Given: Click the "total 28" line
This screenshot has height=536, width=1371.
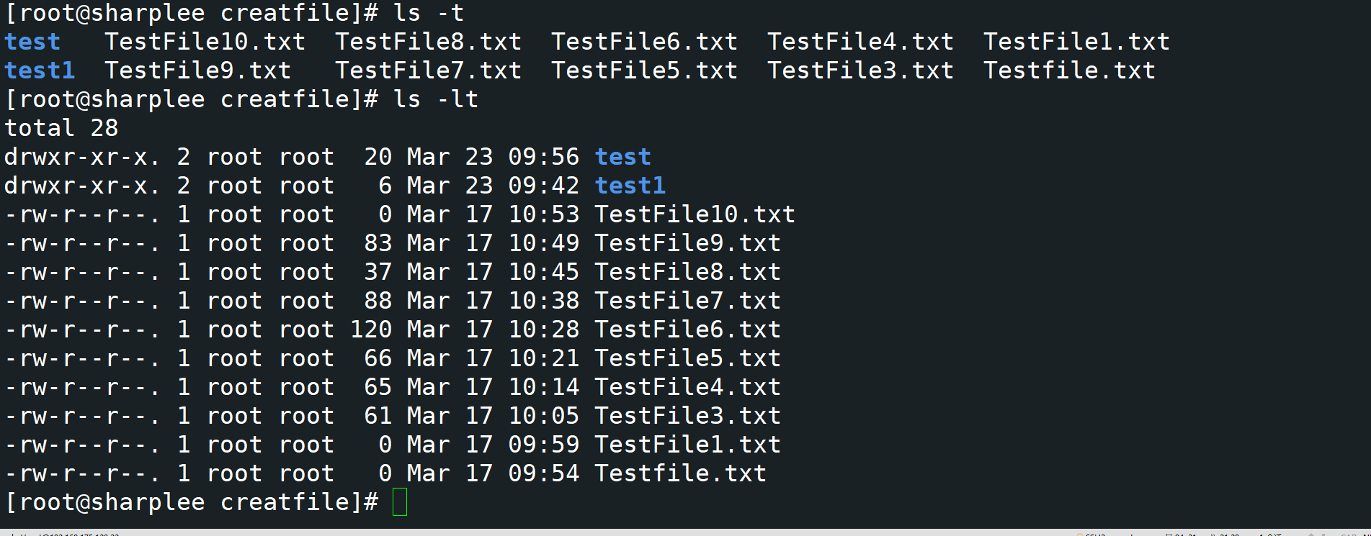Looking at the screenshot, I should click(x=61, y=128).
